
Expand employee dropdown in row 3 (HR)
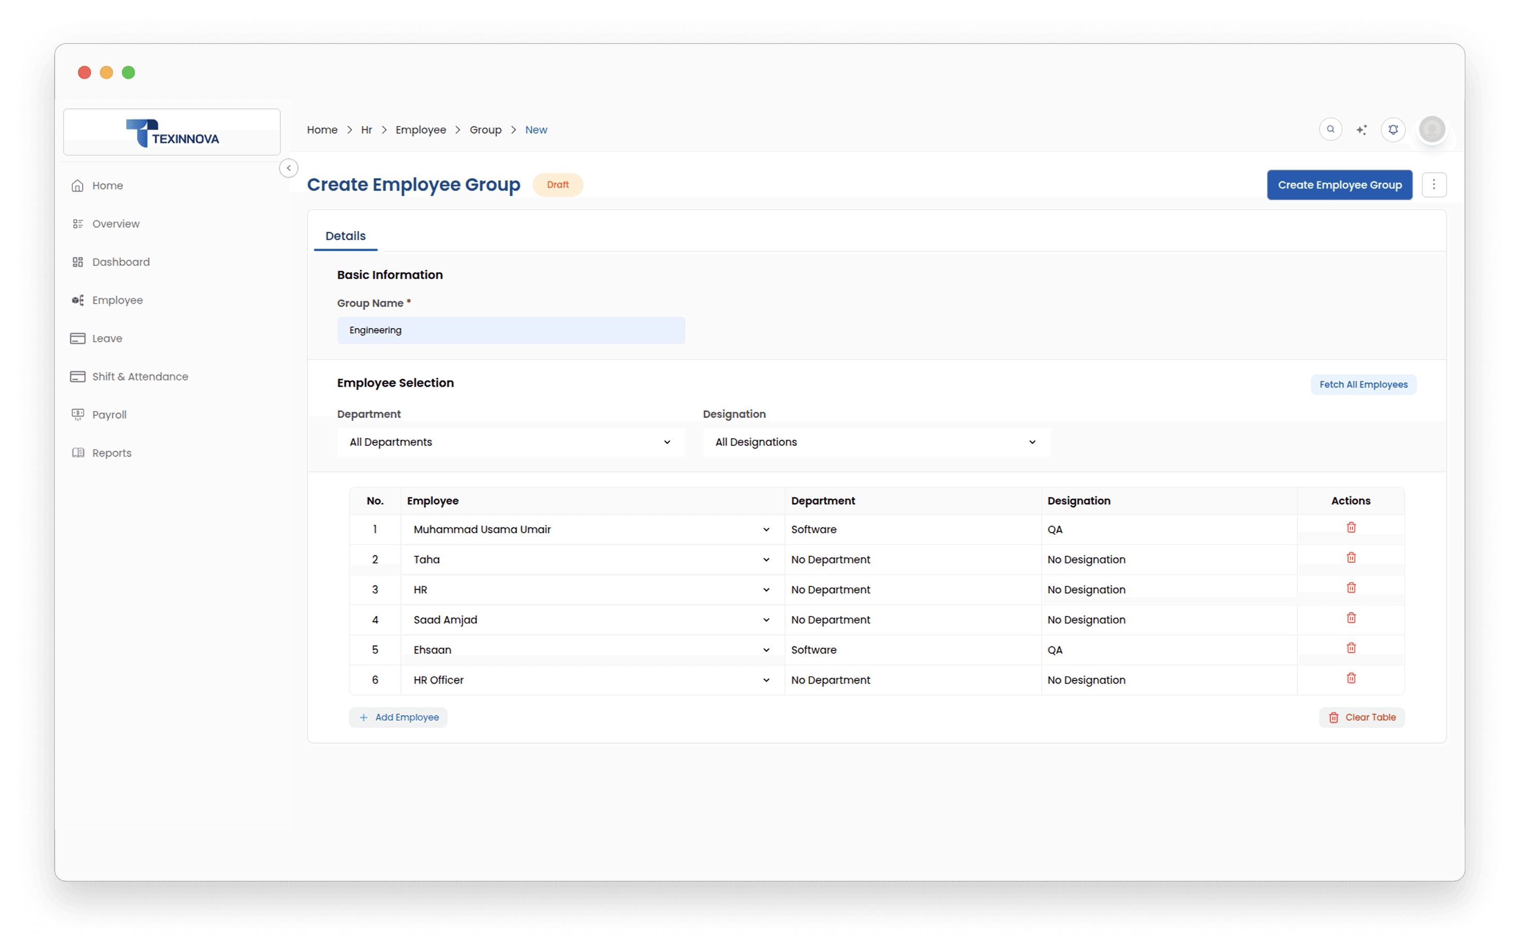(x=765, y=590)
